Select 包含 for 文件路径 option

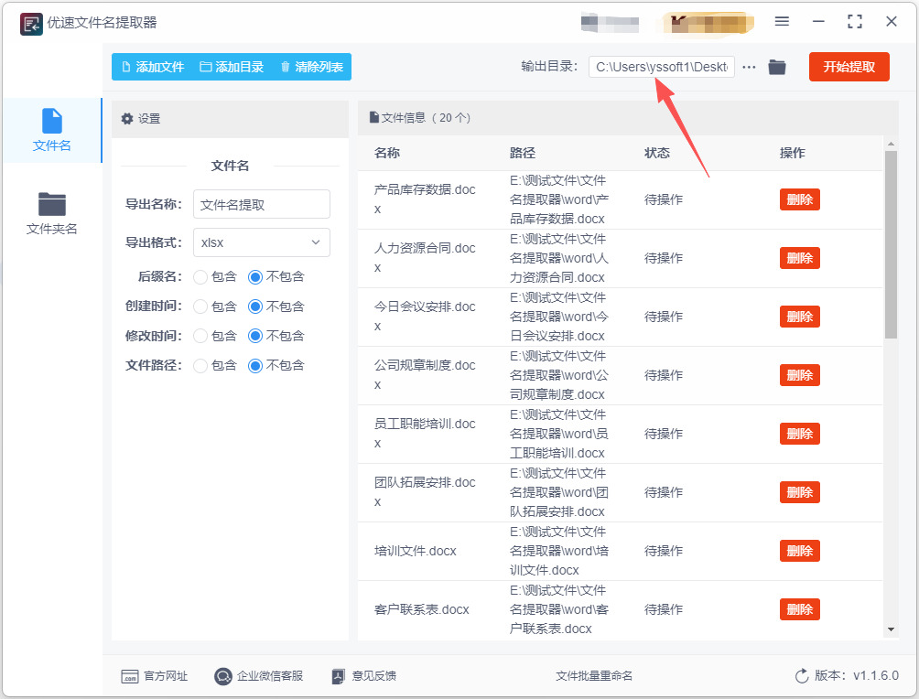point(200,366)
